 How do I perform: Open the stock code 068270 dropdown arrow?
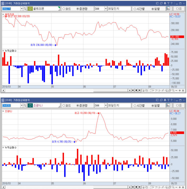click(x=22, y=9)
